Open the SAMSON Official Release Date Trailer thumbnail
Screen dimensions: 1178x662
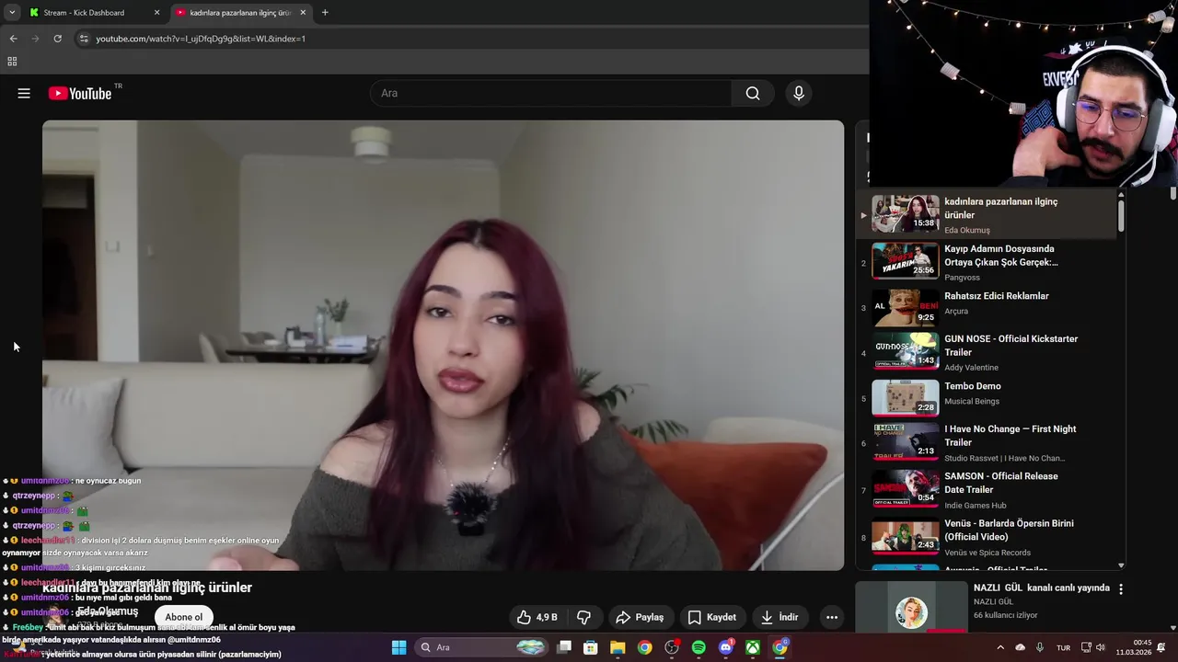point(906,487)
